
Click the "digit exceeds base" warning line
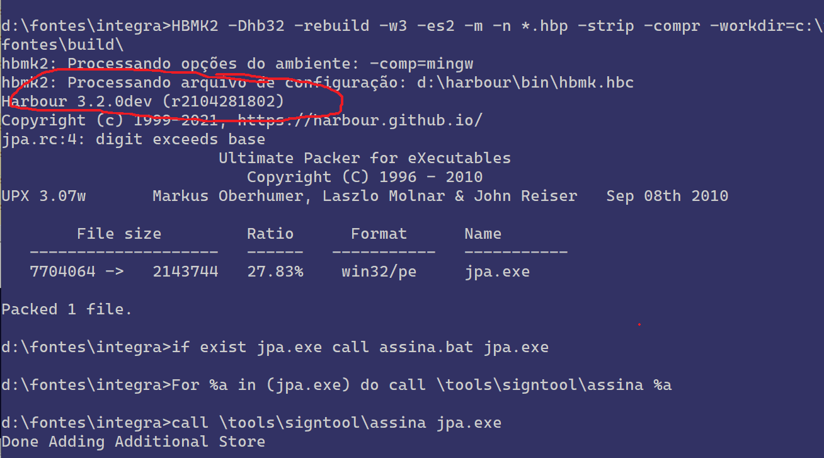(x=133, y=139)
